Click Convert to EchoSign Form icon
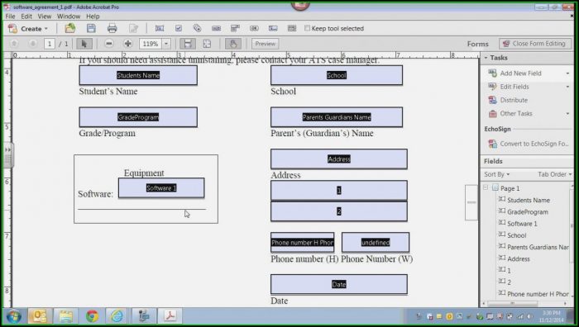The height and width of the screenshot is (327, 579). point(493,144)
